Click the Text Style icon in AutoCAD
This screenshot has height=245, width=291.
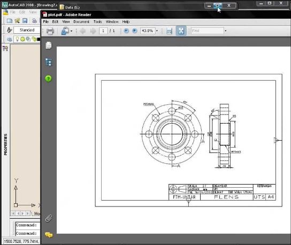click(9, 30)
